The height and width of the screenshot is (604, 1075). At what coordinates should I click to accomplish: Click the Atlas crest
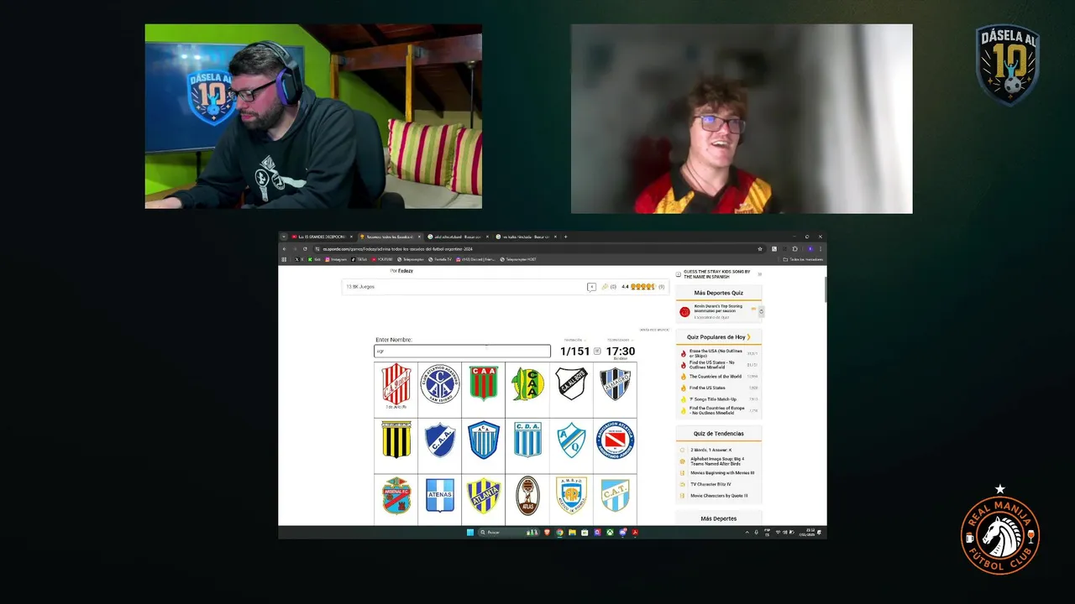527,495
